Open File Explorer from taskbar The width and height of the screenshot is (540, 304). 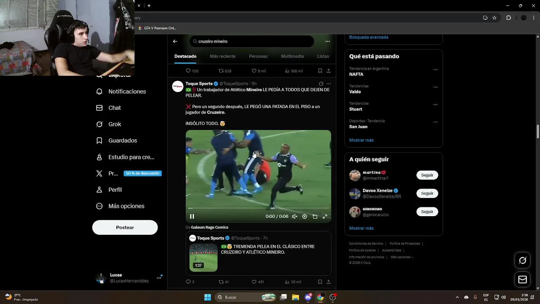(296, 297)
